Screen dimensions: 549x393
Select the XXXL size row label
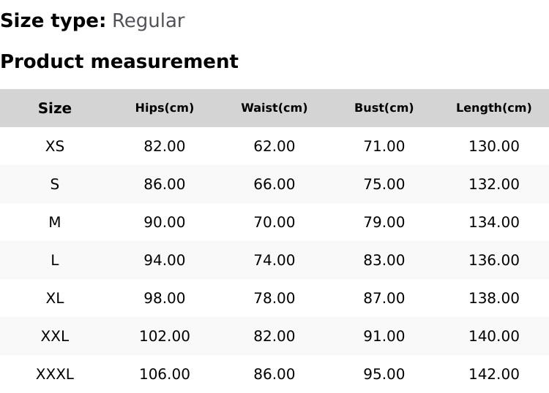[x=55, y=374]
